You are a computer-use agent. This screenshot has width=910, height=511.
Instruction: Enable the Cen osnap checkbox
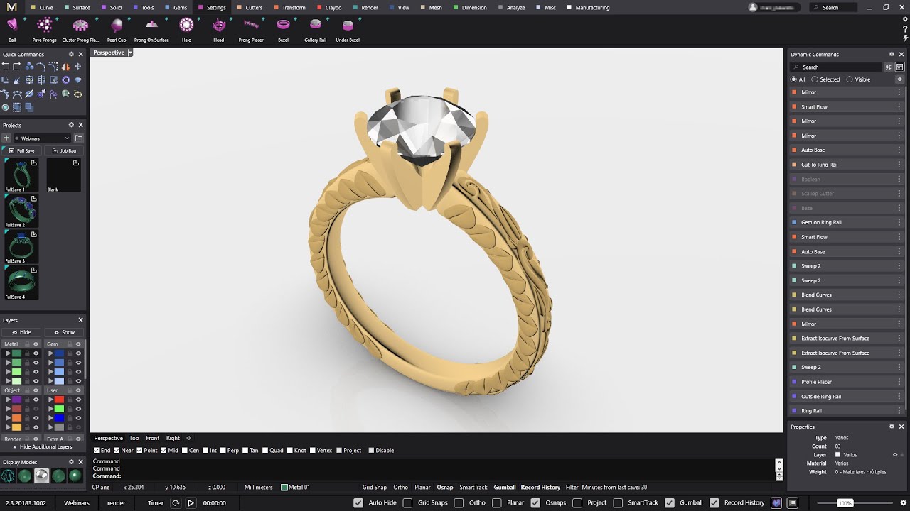point(186,450)
